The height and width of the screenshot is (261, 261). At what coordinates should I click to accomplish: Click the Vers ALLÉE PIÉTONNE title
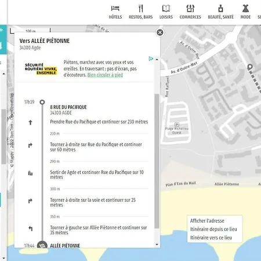[x=45, y=41]
